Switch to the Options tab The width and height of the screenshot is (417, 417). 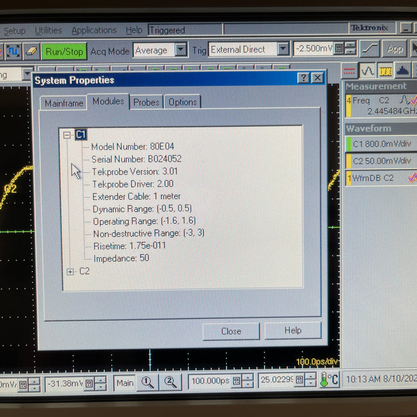pos(182,102)
